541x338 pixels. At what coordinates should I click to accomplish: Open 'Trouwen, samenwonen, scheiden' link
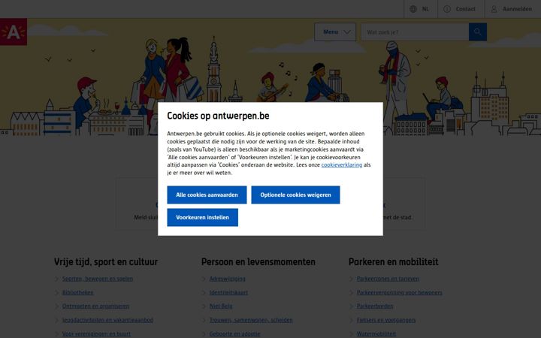pos(251,320)
